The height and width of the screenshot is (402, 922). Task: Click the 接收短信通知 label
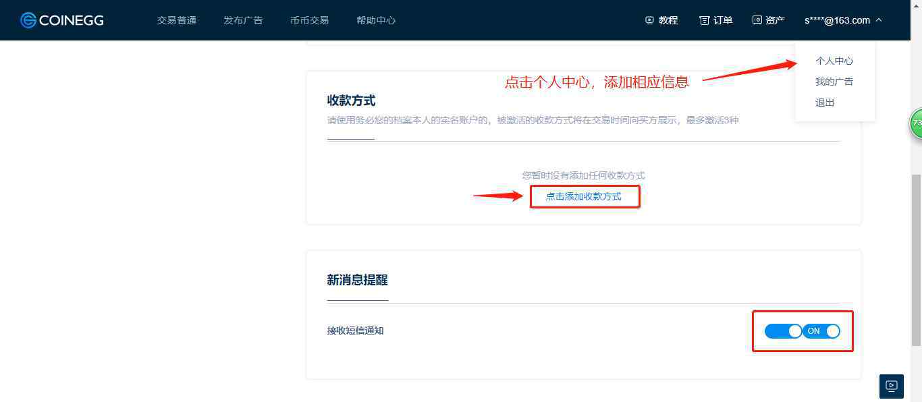(356, 331)
